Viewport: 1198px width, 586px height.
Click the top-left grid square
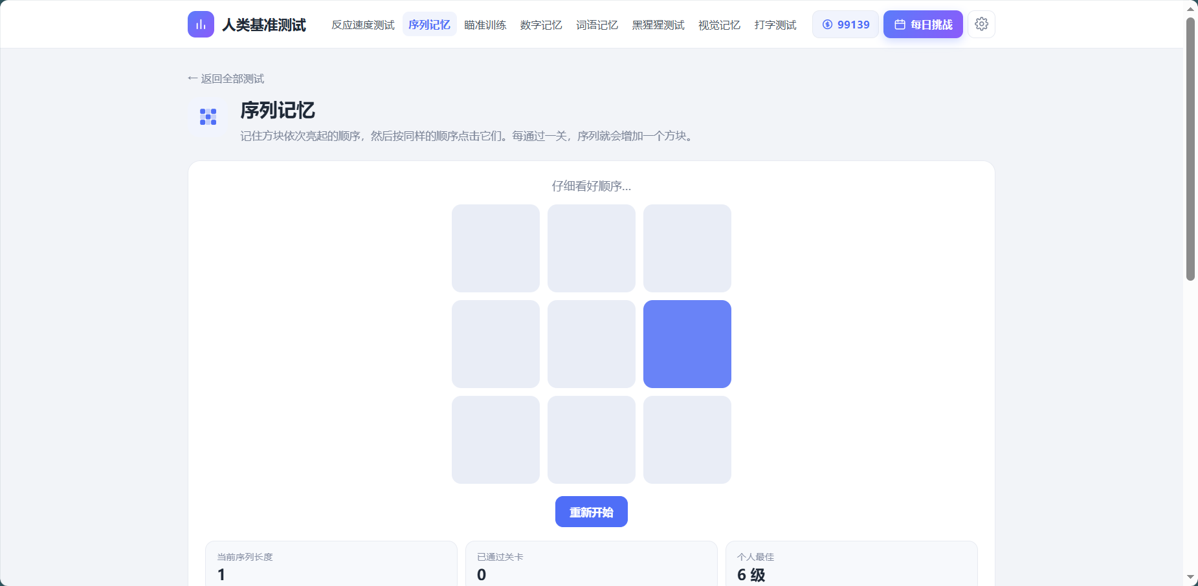pos(496,248)
